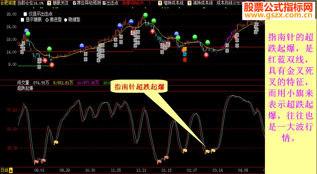Viewport: 317px width, 174px height.
Task: Click the red clover marker at the bottom of the stack
Action: coord(185,59)
